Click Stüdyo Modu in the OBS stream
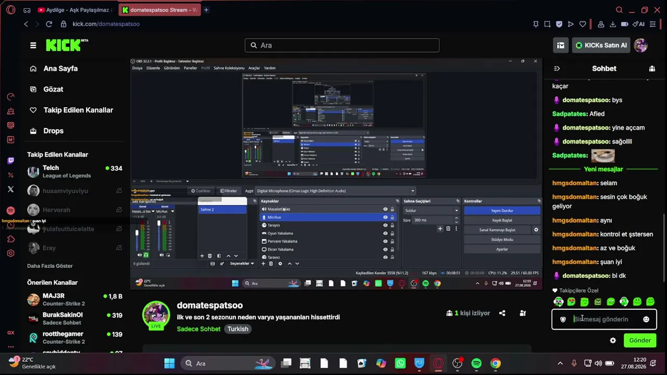 (x=502, y=240)
